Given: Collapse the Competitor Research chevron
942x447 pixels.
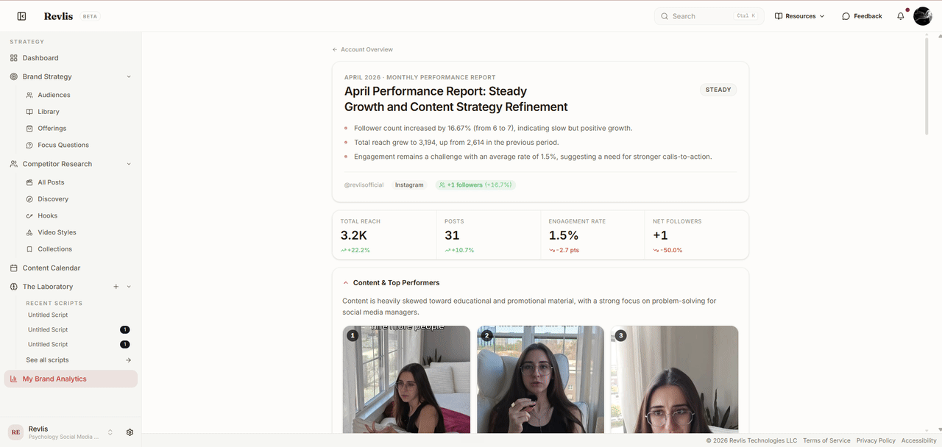Looking at the screenshot, I should (x=129, y=164).
